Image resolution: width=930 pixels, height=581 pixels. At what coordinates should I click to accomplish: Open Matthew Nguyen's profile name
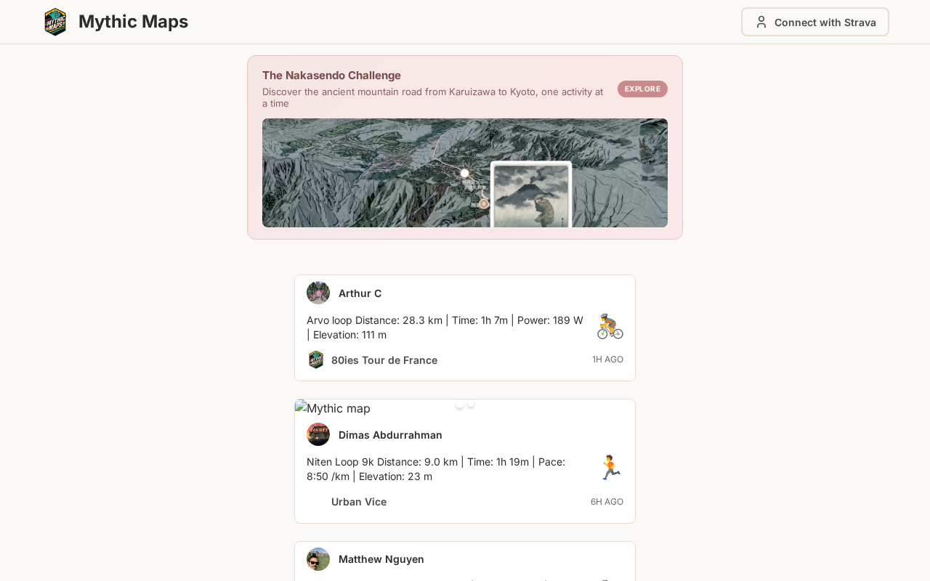coord(381,559)
